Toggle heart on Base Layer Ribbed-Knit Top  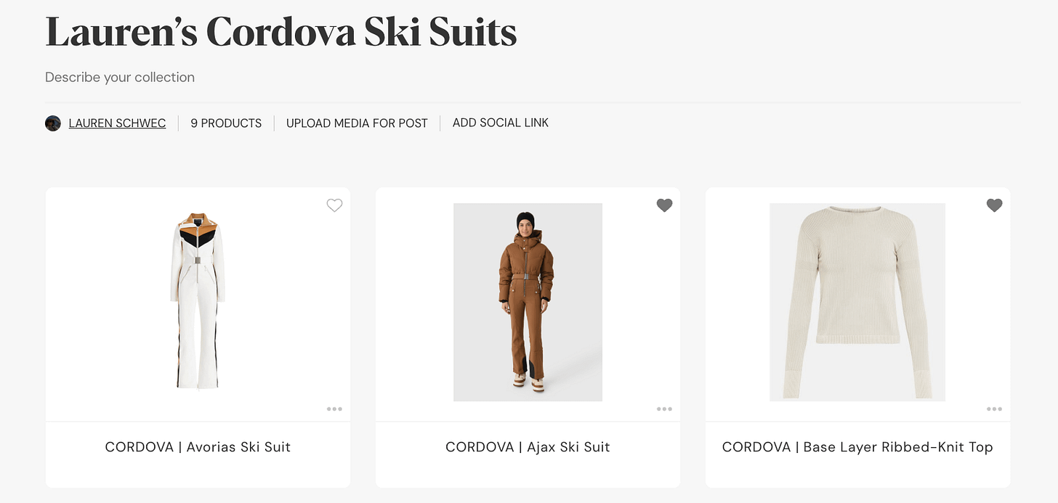pyautogui.click(x=994, y=205)
